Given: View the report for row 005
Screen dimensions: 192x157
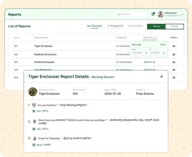Looking at the screenshot, I should point(174,78).
